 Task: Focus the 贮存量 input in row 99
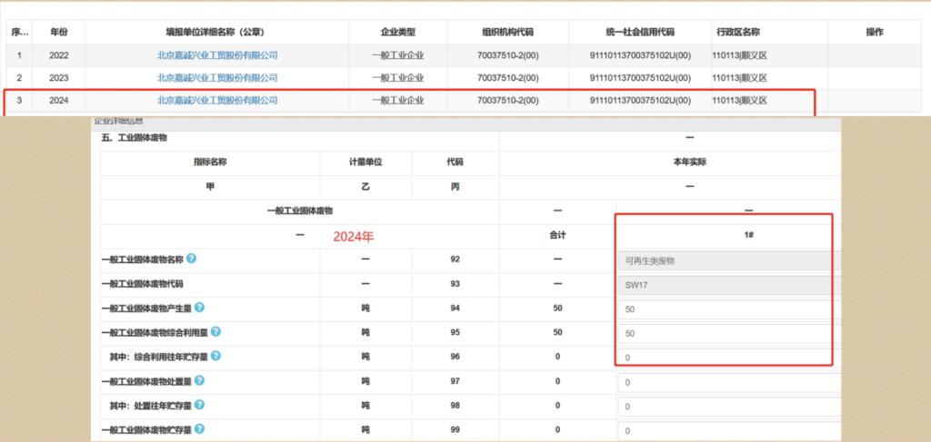tap(725, 430)
